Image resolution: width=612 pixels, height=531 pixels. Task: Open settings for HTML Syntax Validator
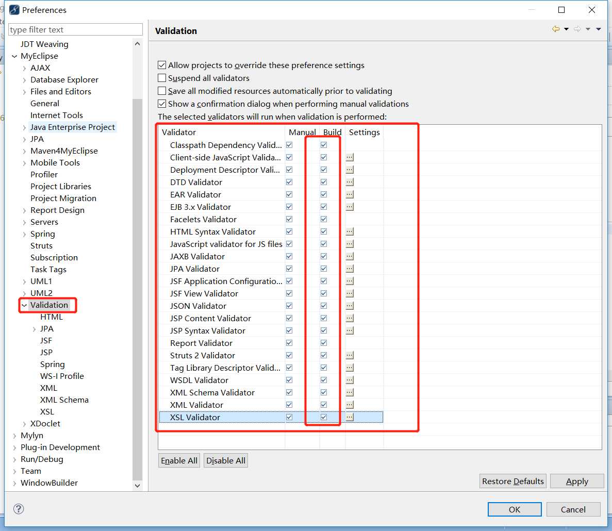pyautogui.click(x=350, y=232)
